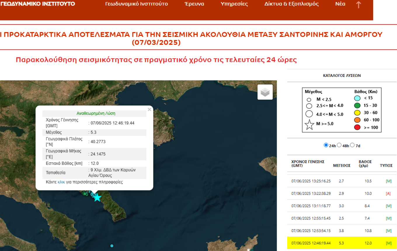397x251 pixels.
Task: Click the red [A] type tag
Action: (x=388, y=194)
